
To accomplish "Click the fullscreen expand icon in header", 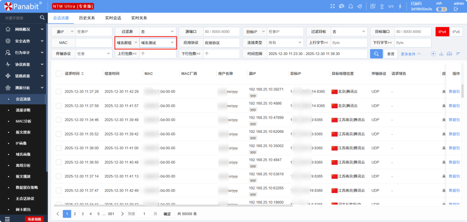I will coord(333,6).
